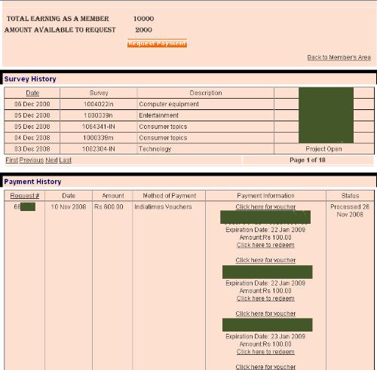Click the Computer equipment description cell
This screenshot has width=377, height=370.
click(206, 104)
